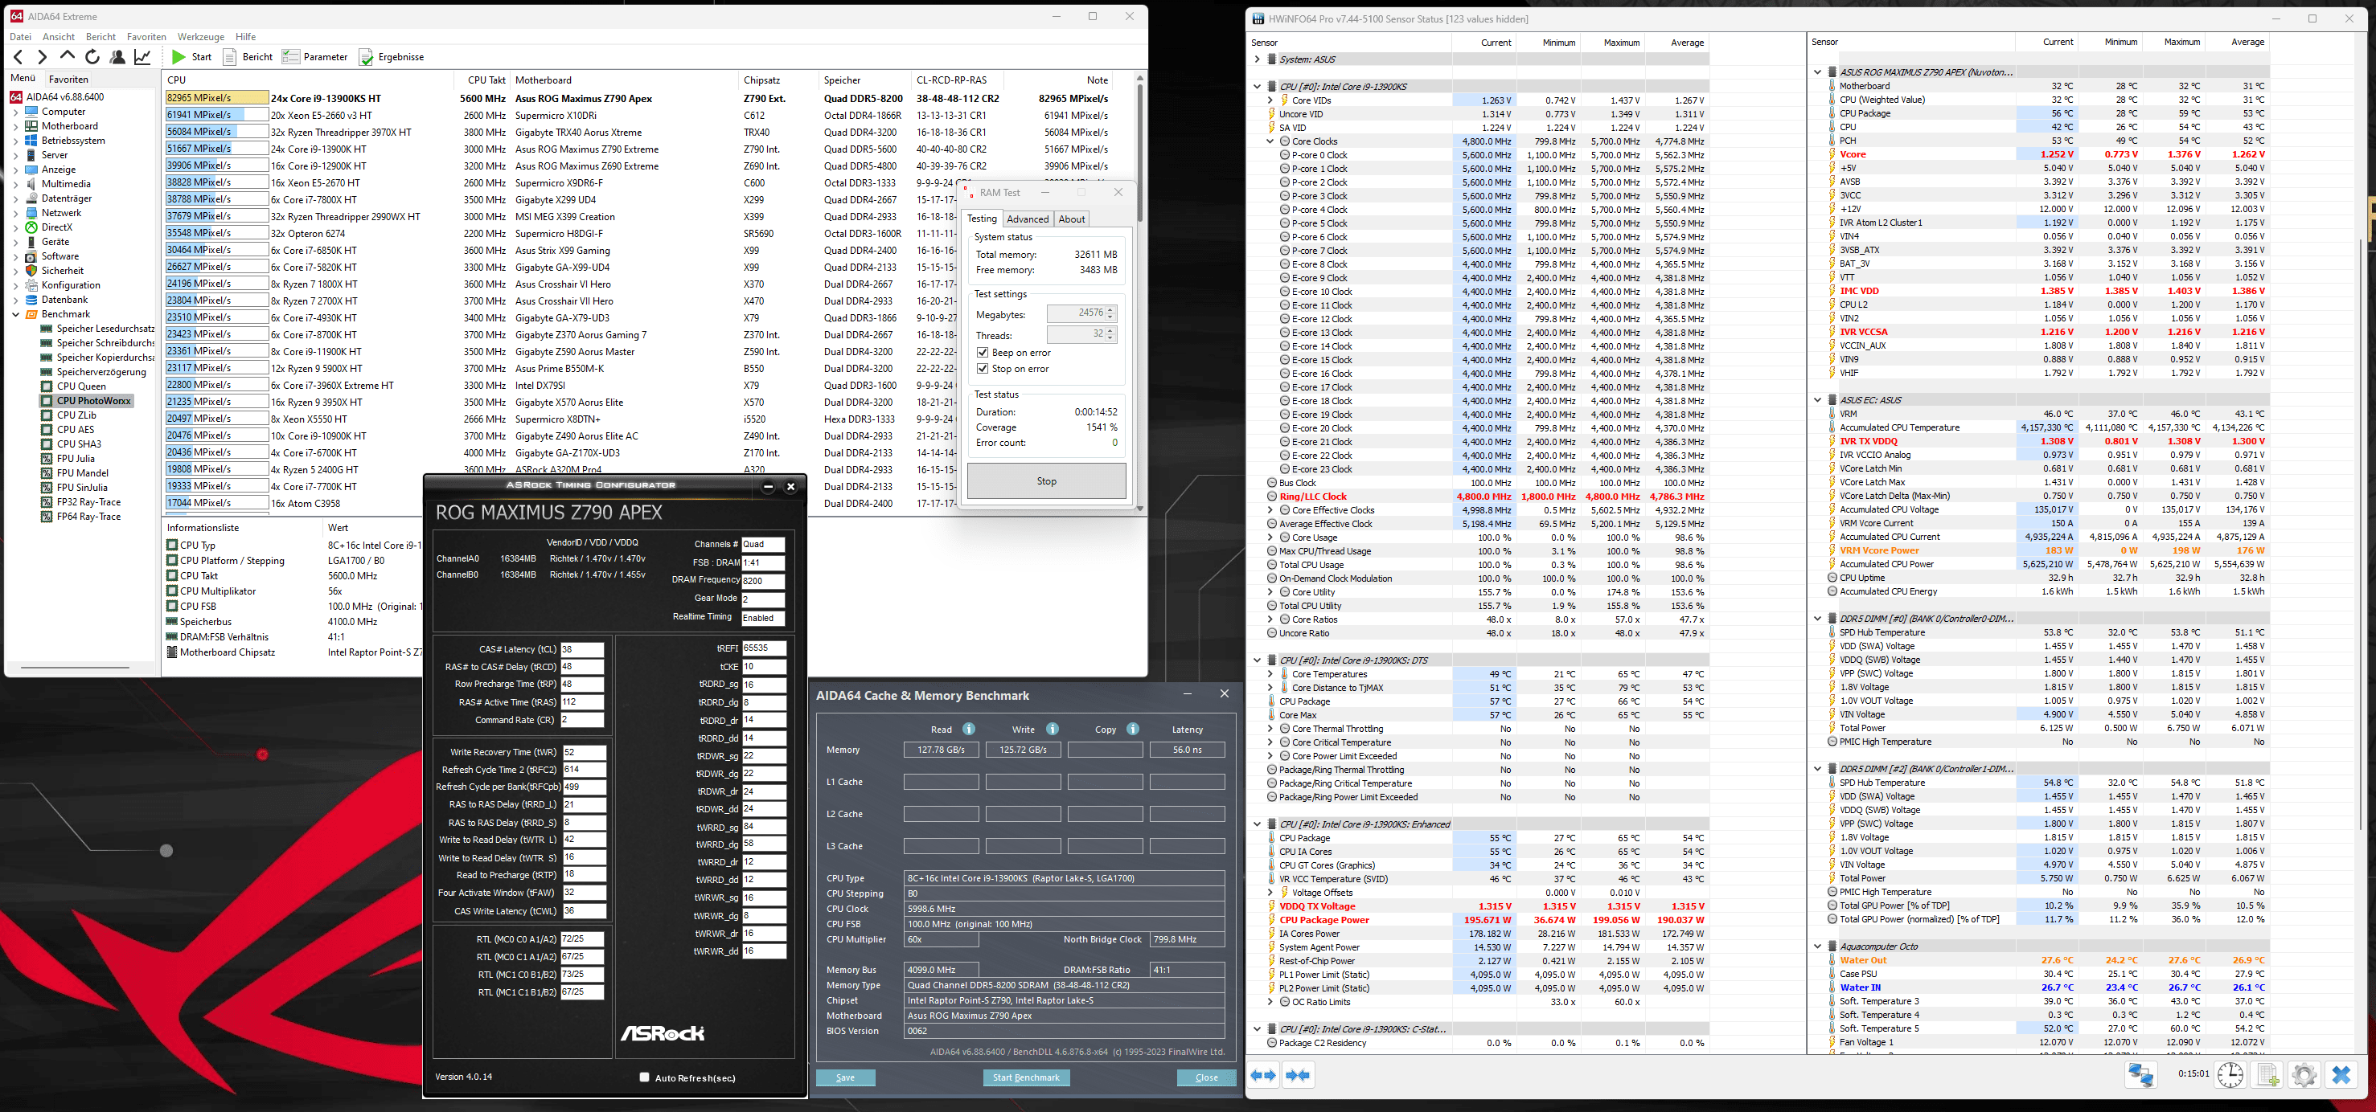The width and height of the screenshot is (2376, 1112).
Task: Start the benchmark with the green Start arrow
Action: tap(191, 57)
